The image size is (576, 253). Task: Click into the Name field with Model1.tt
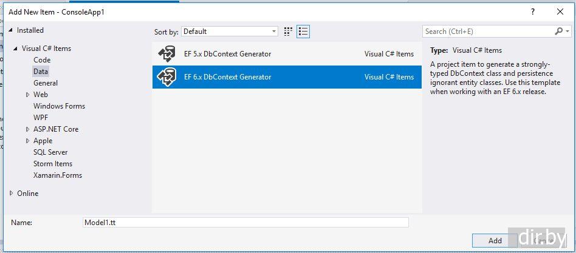point(245,222)
